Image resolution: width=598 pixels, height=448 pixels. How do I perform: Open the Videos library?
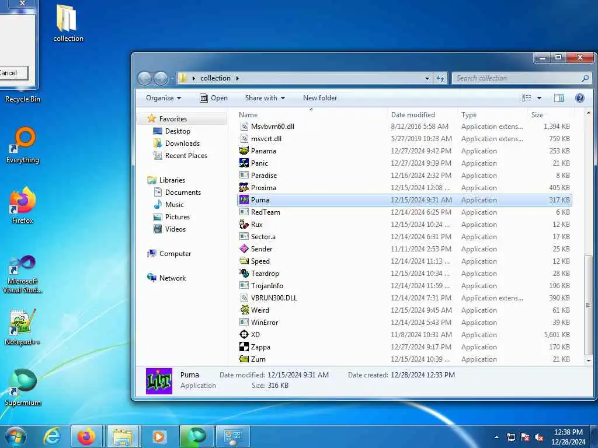tap(175, 229)
